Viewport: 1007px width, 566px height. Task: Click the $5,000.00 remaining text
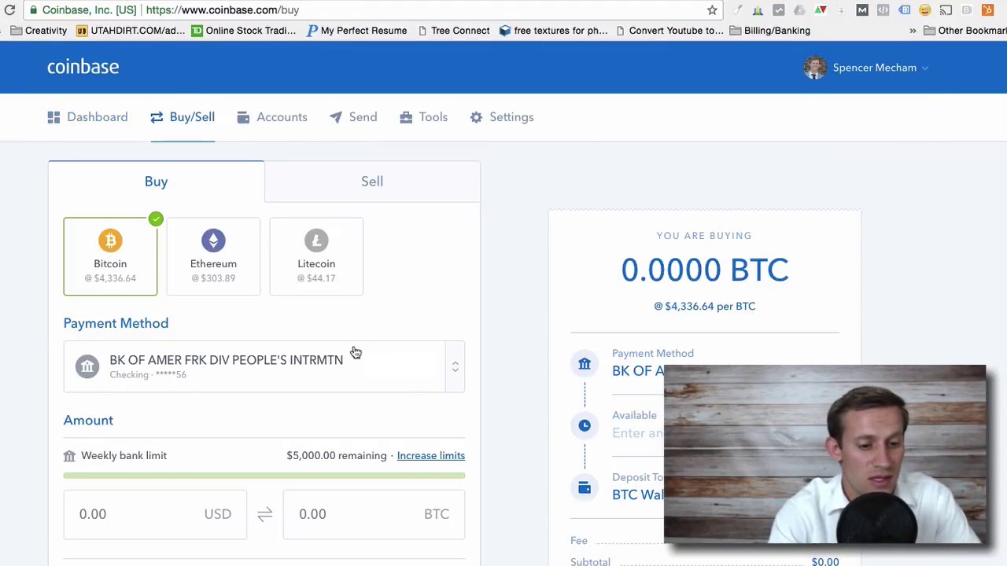click(337, 456)
